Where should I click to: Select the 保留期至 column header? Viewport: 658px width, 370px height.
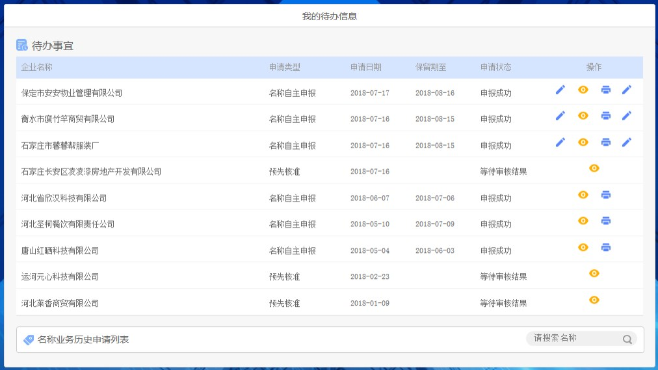[431, 67]
